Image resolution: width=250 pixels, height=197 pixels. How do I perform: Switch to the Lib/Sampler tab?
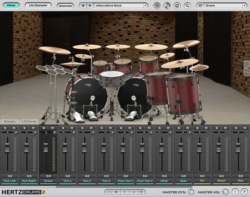coord(38,5)
